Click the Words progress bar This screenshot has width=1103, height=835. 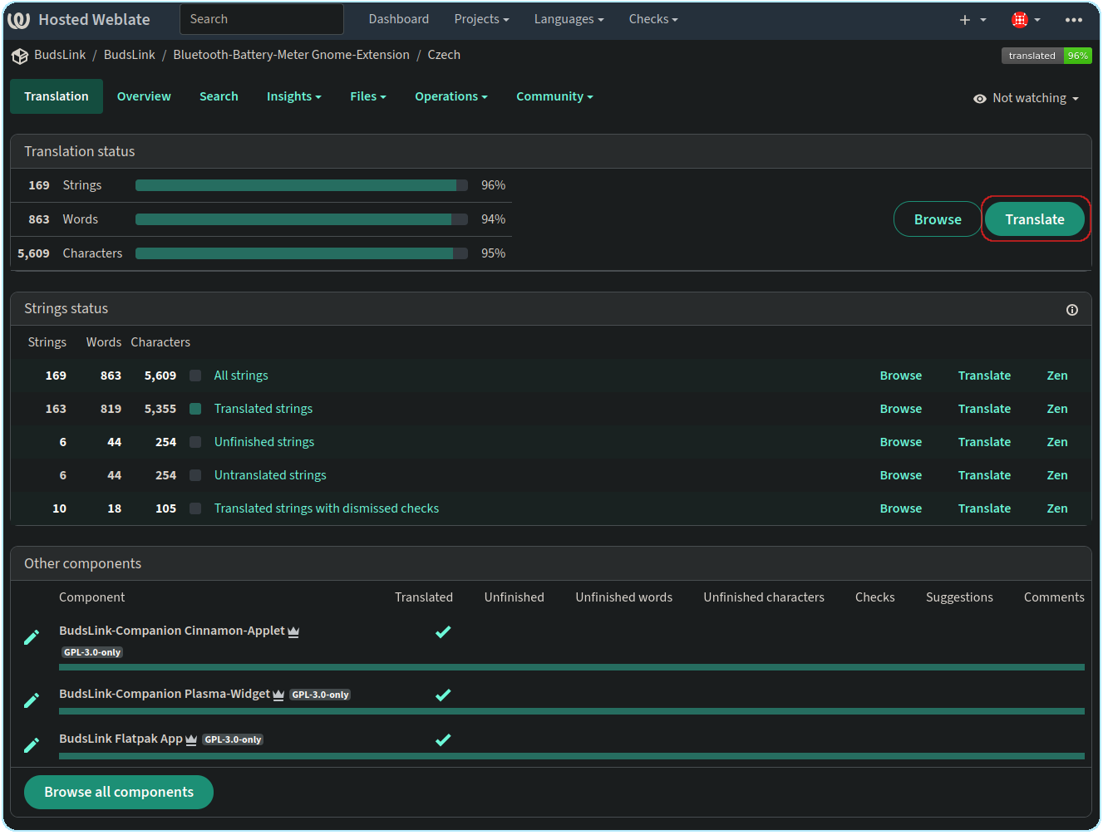[x=302, y=219]
